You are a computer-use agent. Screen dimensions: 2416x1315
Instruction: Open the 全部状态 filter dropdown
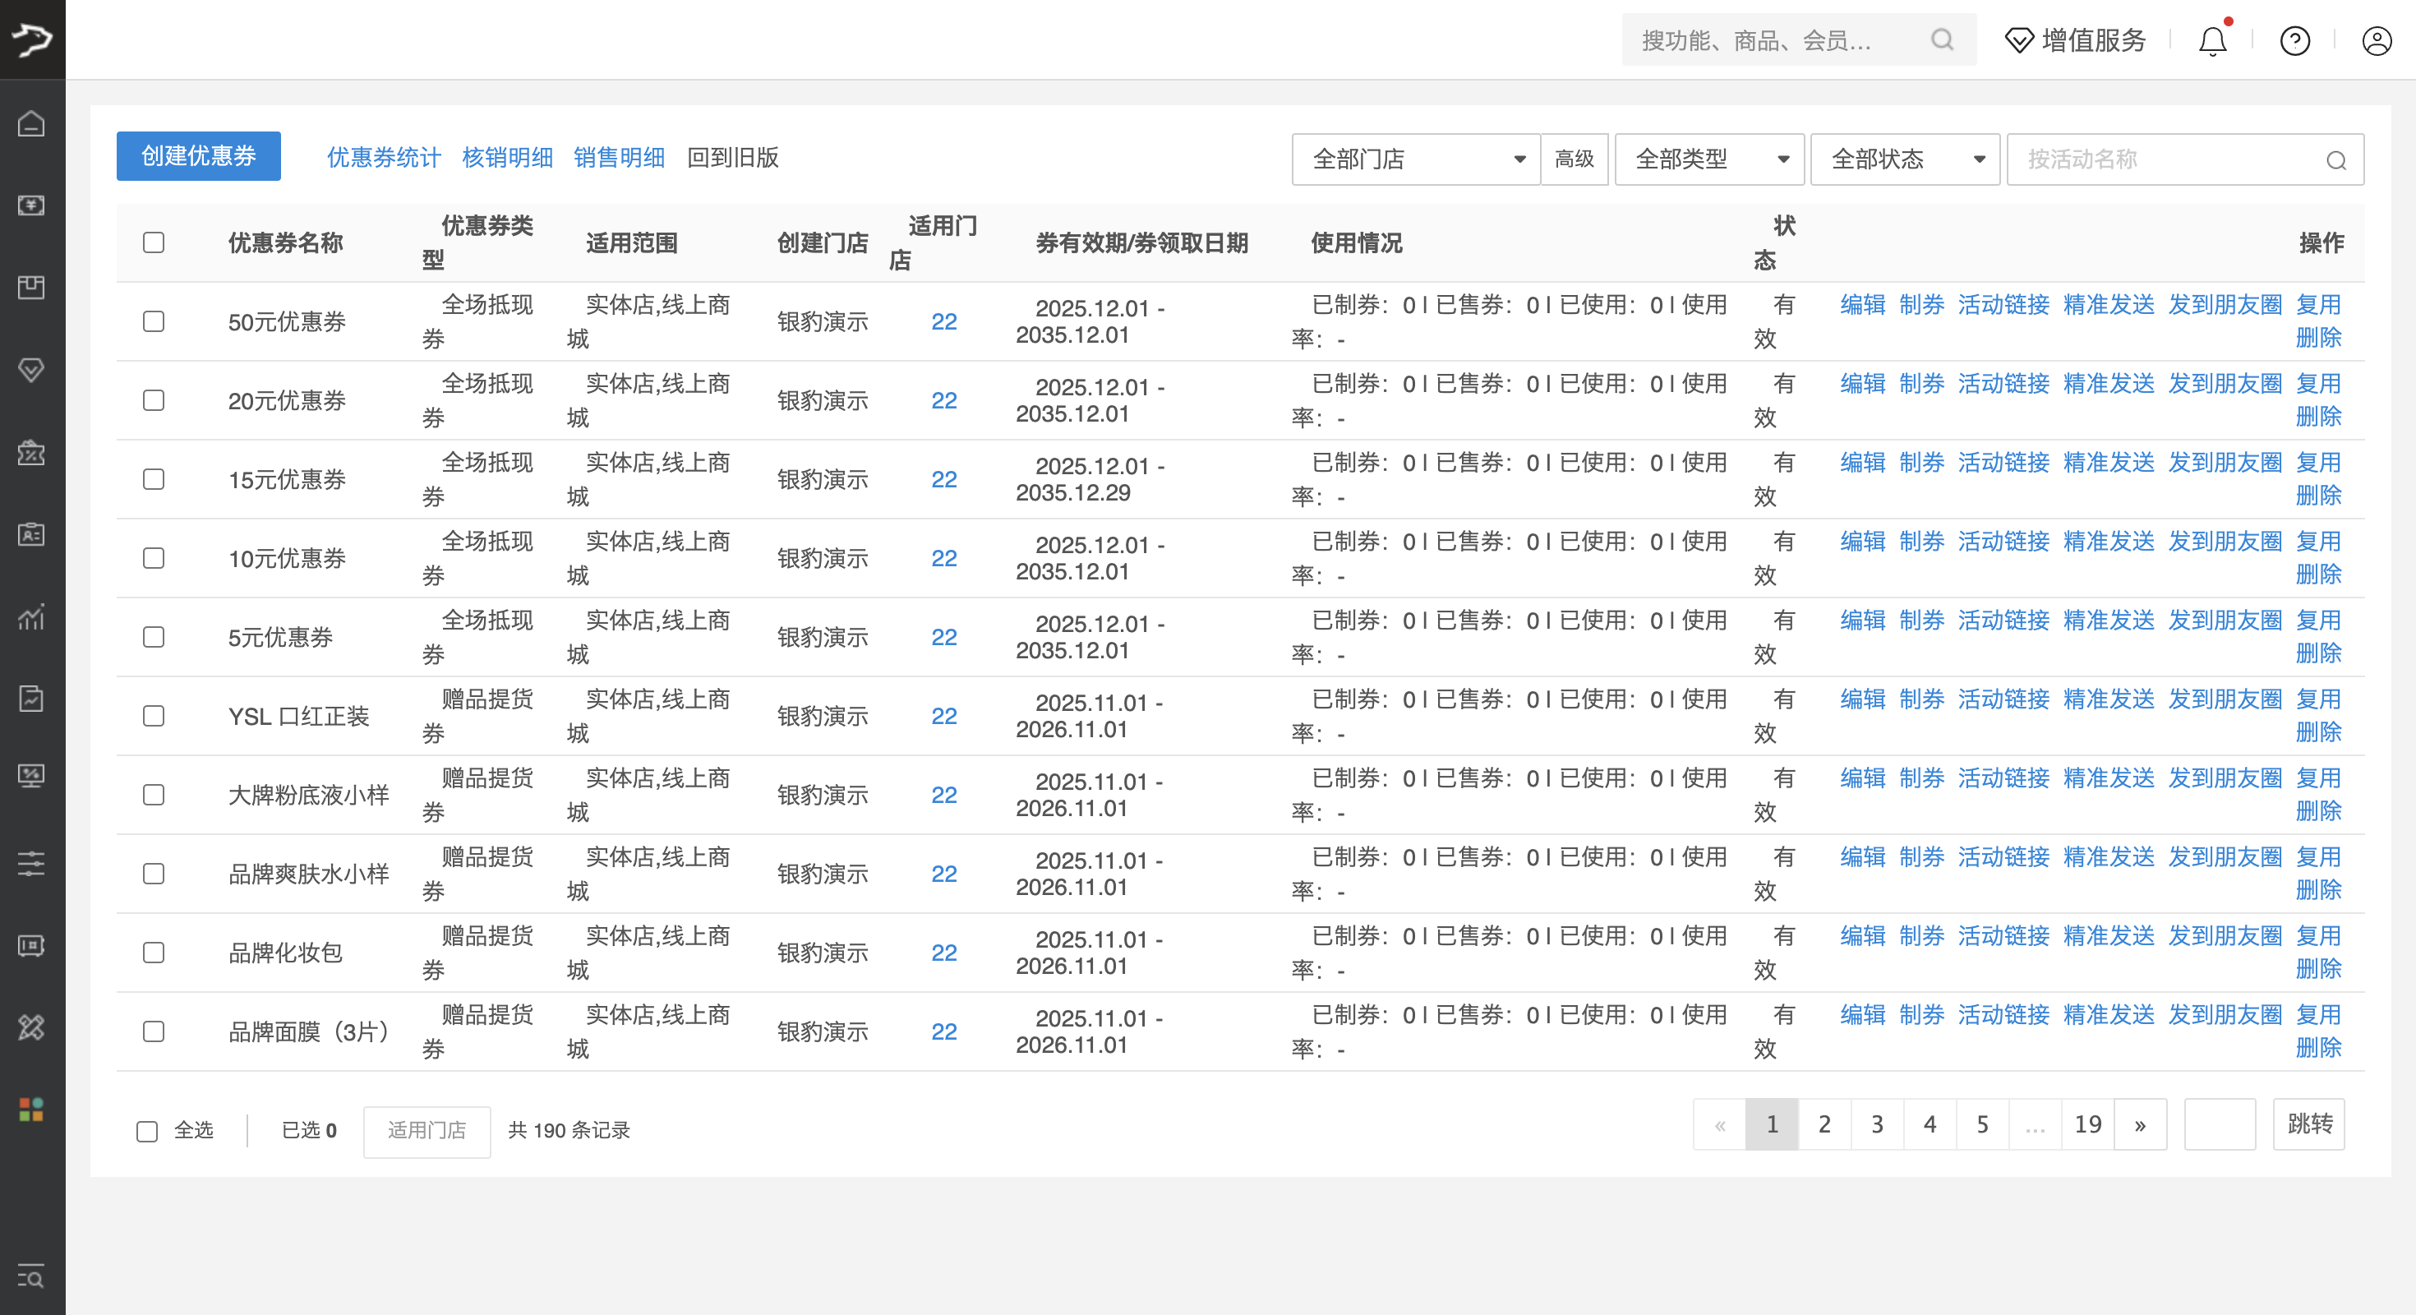1904,159
